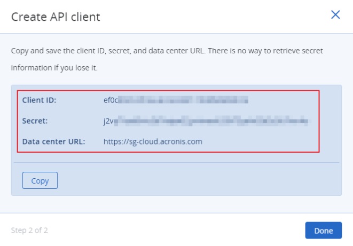Click the divider line above Copy button

coord(176,162)
